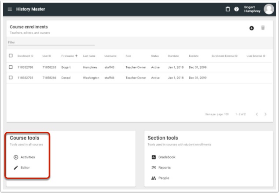Open the hamburger navigation menu
Viewport: 279px width, 193px height.
(x=10, y=9)
